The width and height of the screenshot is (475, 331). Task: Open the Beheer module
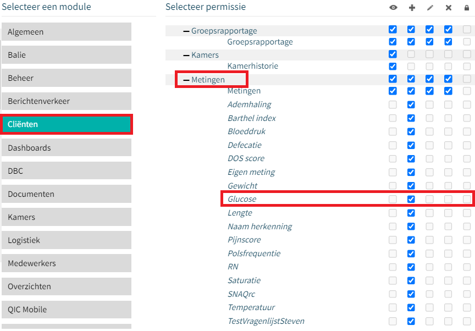pos(67,78)
